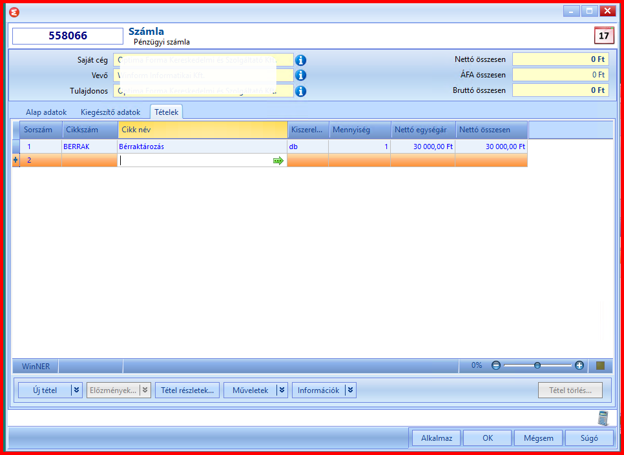The height and width of the screenshot is (455, 624).
Task: Click the info icon beside Vevő
Action: pyautogui.click(x=300, y=75)
